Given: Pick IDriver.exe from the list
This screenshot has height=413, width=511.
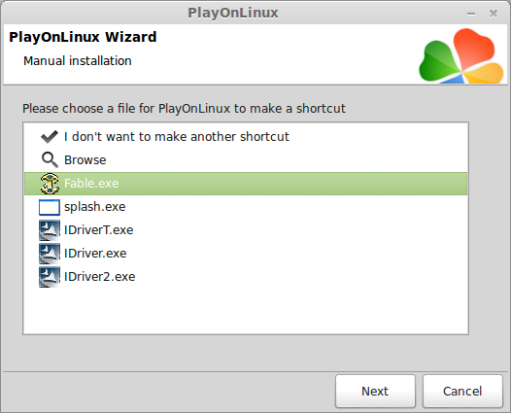Looking at the screenshot, I should [246, 254].
